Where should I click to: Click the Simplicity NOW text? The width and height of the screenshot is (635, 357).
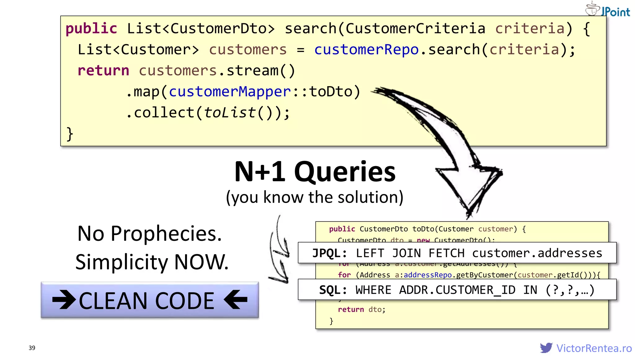152,262
